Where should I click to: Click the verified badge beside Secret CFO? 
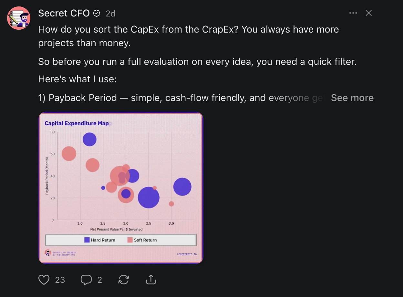coord(97,13)
